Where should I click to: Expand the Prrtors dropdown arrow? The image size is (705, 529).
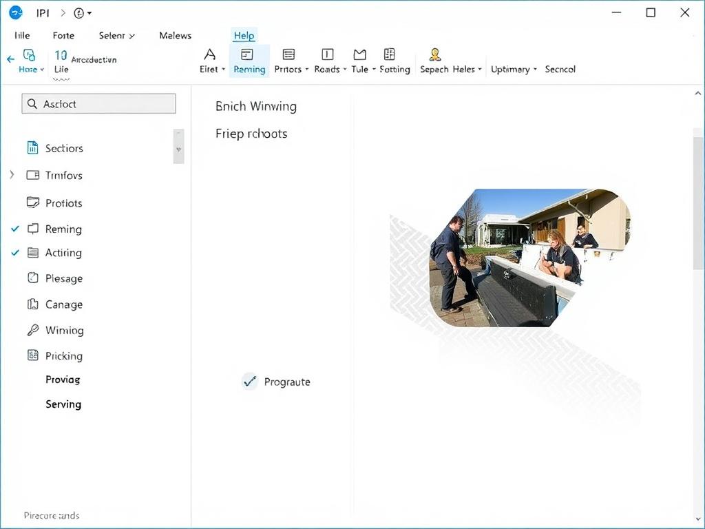(307, 70)
